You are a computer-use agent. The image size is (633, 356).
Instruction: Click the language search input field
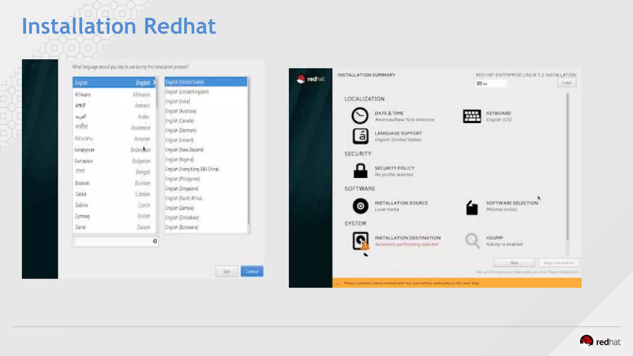point(113,241)
